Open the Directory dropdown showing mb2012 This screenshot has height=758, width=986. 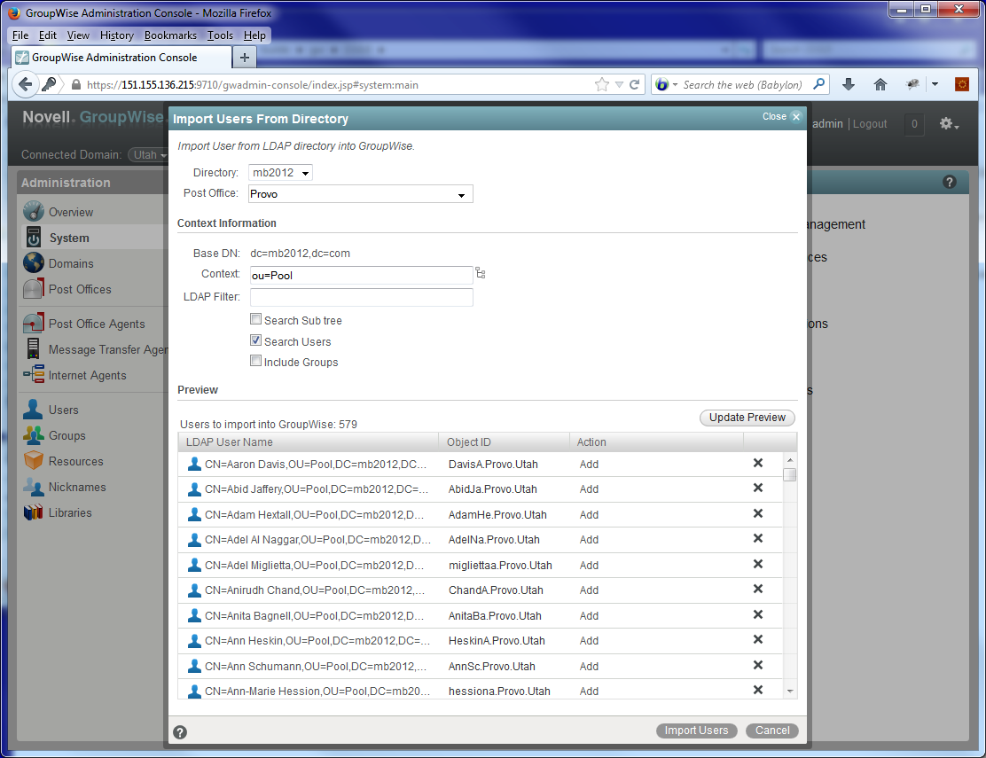click(x=280, y=172)
